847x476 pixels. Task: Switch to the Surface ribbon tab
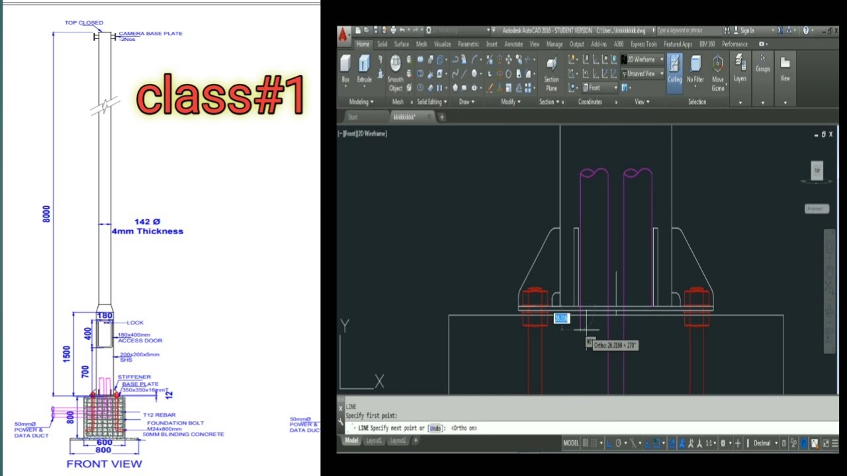coord(402,44)
